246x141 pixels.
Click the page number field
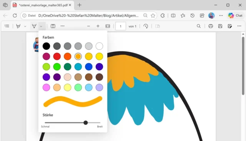point(120,26)
